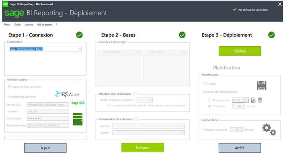The image size is (285, 154).
Task: Toggle Utiliser la même connexion checkbox
Action: click(10, 87)
